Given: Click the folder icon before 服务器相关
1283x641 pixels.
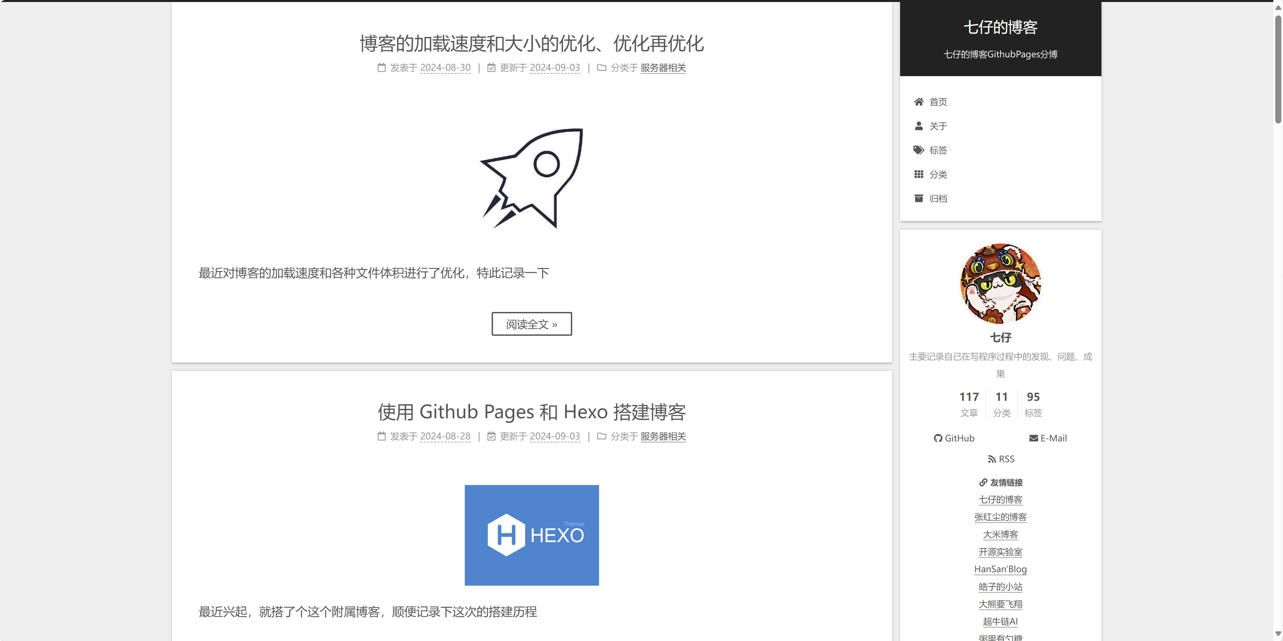Looking at the screenshot, I should (x=602, y=68).
